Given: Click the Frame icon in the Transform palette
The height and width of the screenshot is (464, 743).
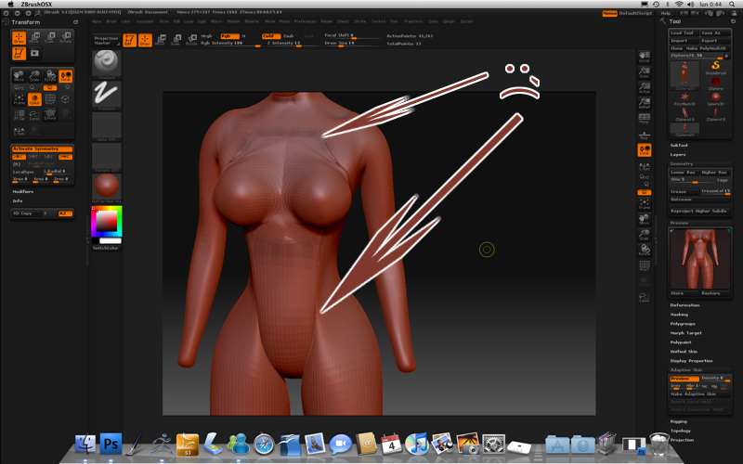Looking at the screenshot, I should coord(19,99).
